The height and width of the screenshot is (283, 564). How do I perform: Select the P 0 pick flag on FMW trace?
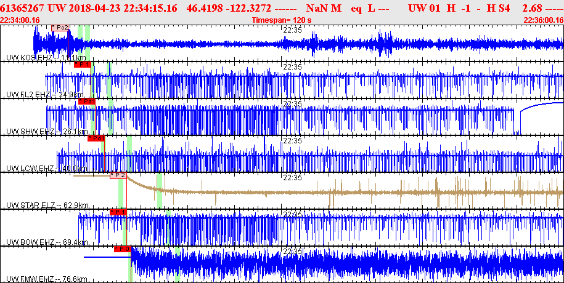pos(123,249)
